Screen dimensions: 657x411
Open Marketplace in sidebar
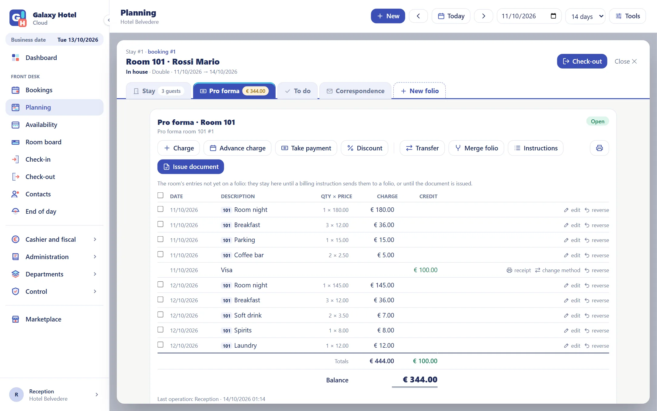pos(54,319)
